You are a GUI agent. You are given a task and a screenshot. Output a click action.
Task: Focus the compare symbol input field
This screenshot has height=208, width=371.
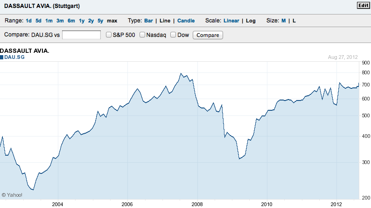click(81, 35)
